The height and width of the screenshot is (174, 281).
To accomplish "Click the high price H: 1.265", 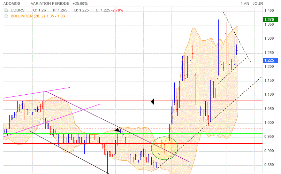I will click(x=60, y=10).
